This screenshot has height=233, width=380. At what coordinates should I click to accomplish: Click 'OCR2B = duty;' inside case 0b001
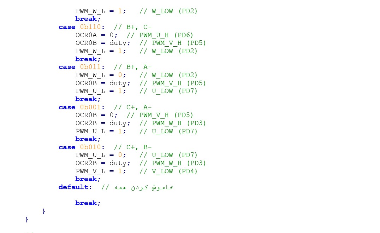103,123
